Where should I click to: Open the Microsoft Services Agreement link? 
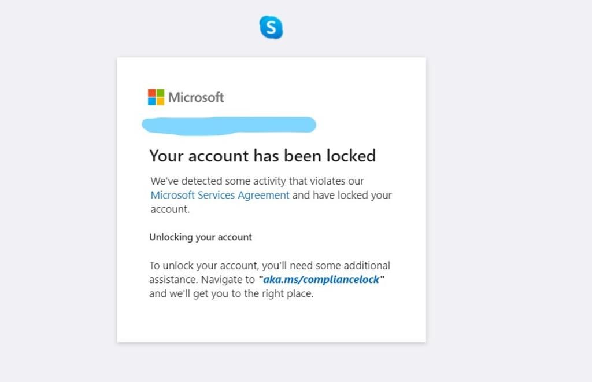click(220, 195)
